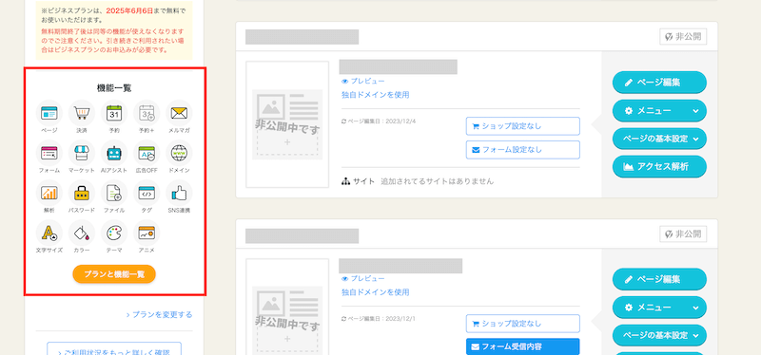Click プレビュー link in second page card

coord(363,278)
